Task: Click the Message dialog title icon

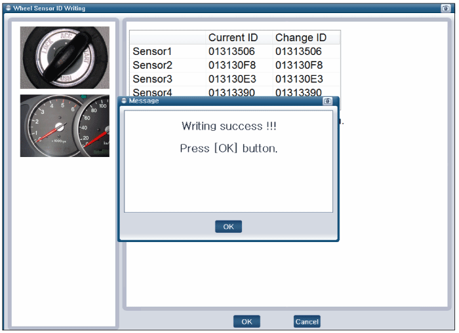Action: pyautogui.click(x=123, y=101)
